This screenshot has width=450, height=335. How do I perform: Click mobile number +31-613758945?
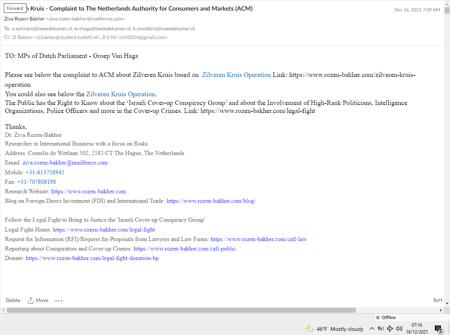(45, 172)
